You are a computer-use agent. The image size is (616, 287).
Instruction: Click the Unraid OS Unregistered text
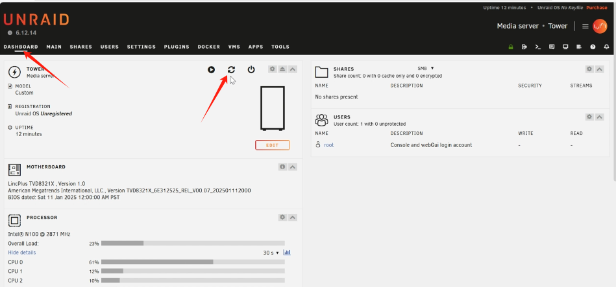tap(43, 114)
